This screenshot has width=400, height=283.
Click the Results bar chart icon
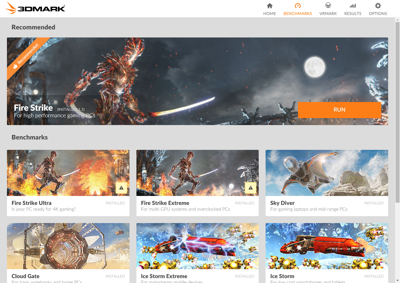[353, 6]
